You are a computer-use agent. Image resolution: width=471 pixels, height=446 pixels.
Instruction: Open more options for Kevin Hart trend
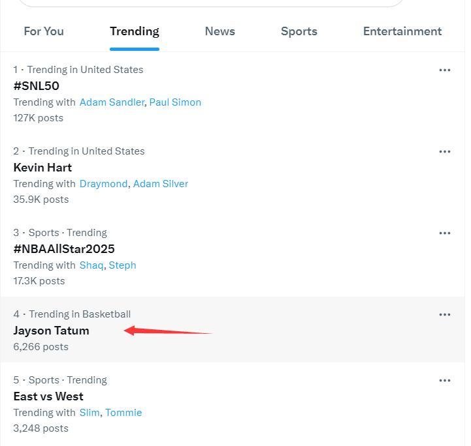(445, 151)
